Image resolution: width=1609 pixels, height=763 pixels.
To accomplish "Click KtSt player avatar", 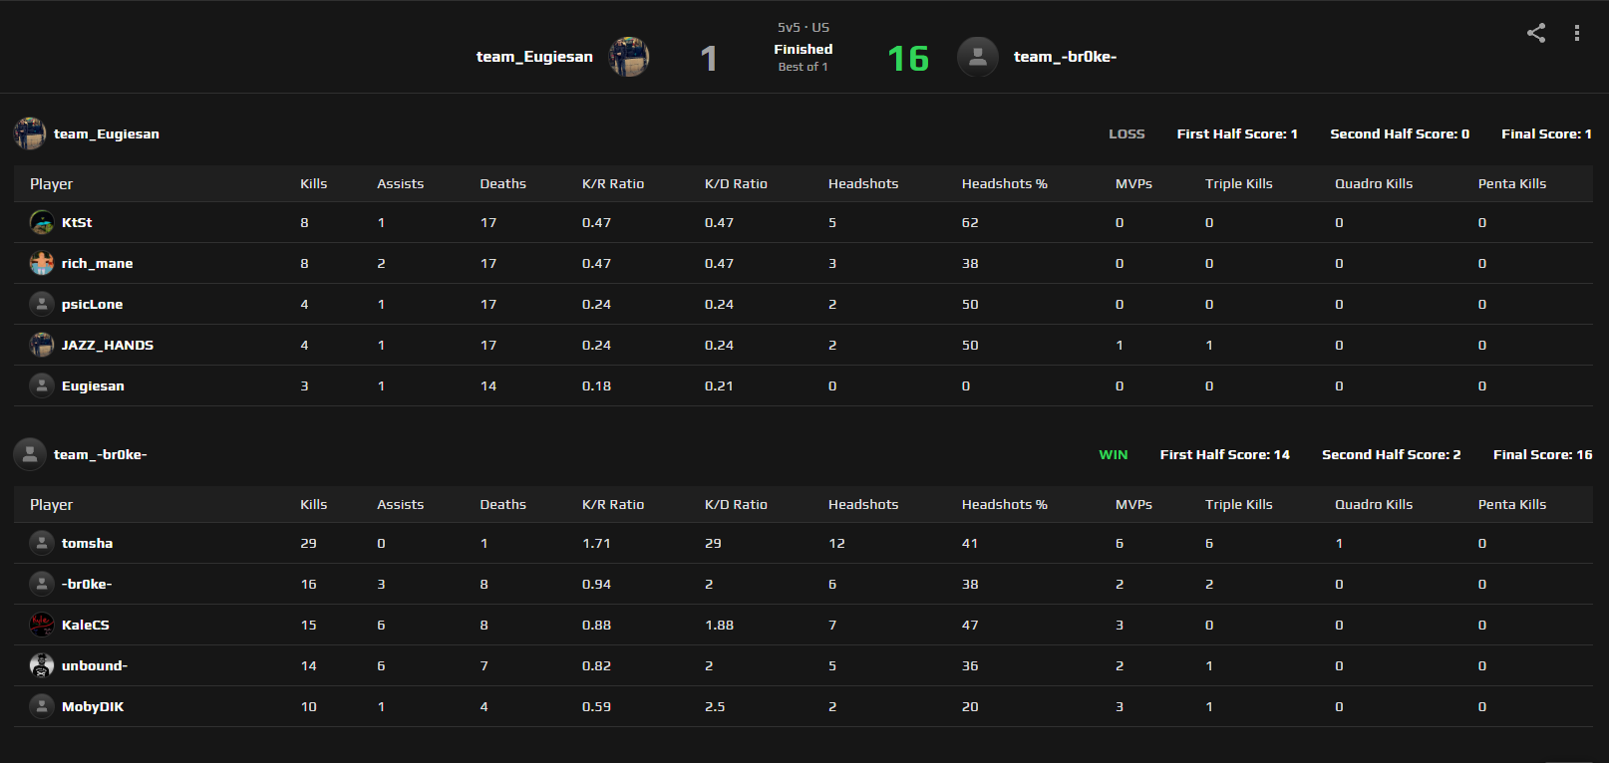I will (x=42, y=222).
